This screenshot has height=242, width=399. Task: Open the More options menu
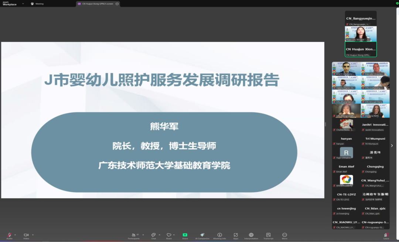284,236
